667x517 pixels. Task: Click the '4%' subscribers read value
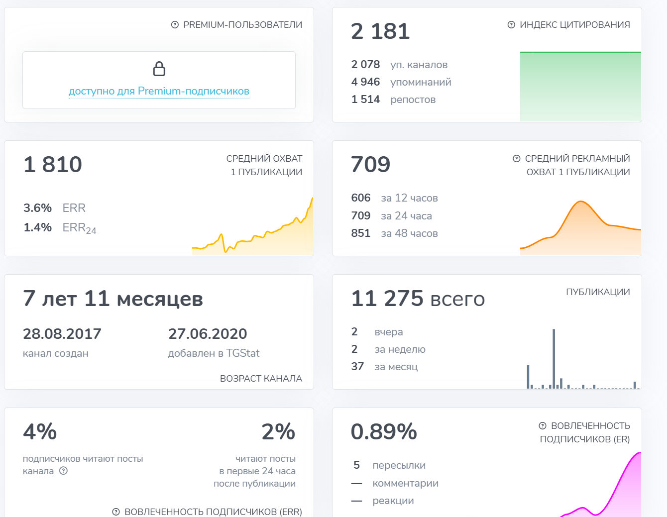[40, 432]
